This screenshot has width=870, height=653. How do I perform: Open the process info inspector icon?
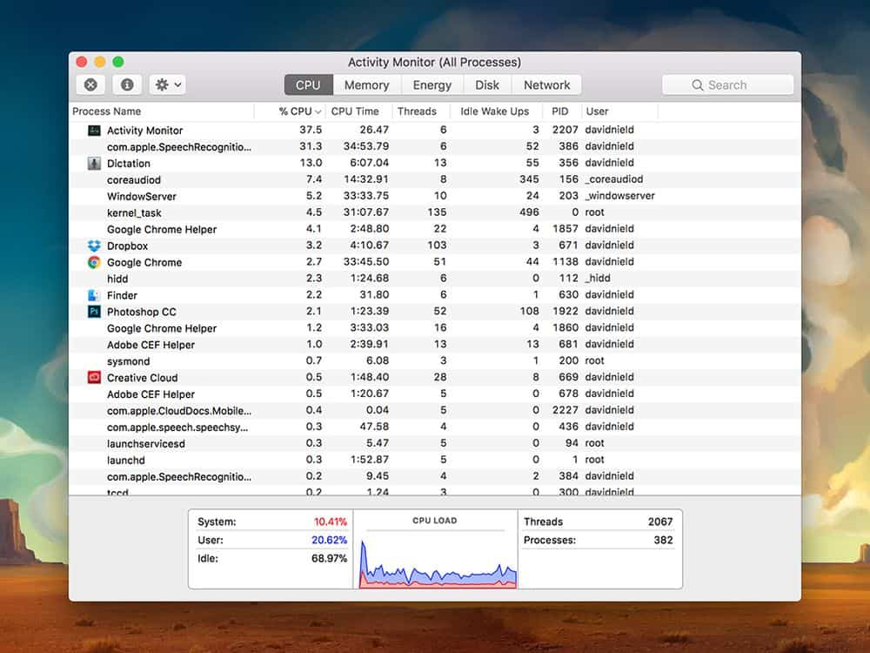click(x=127, y=85)
